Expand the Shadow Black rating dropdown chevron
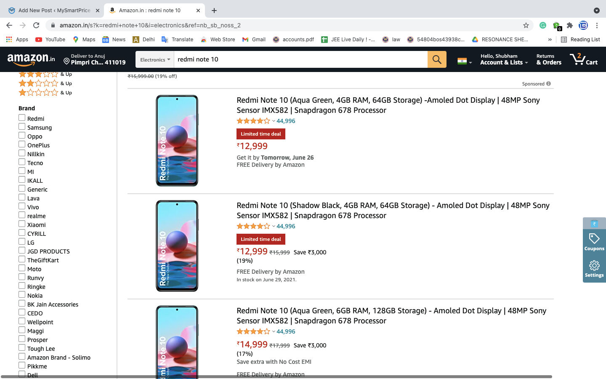The height and width of the screenshot is (379, 606). 274,227
